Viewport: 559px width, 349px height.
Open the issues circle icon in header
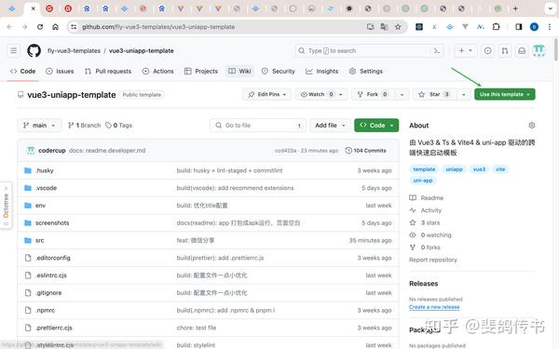pyautogui.click(x=487, y=51)
